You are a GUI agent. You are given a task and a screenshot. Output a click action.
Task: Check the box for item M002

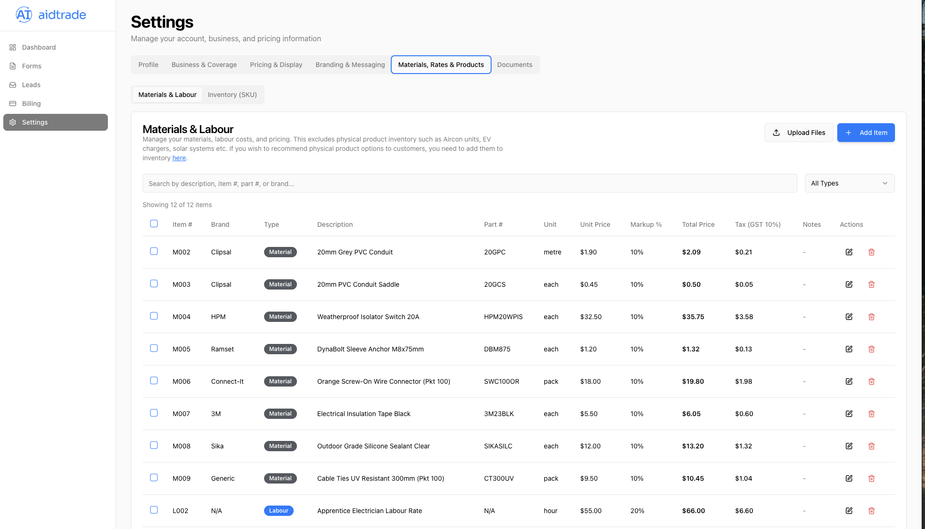tap(154, 251)
